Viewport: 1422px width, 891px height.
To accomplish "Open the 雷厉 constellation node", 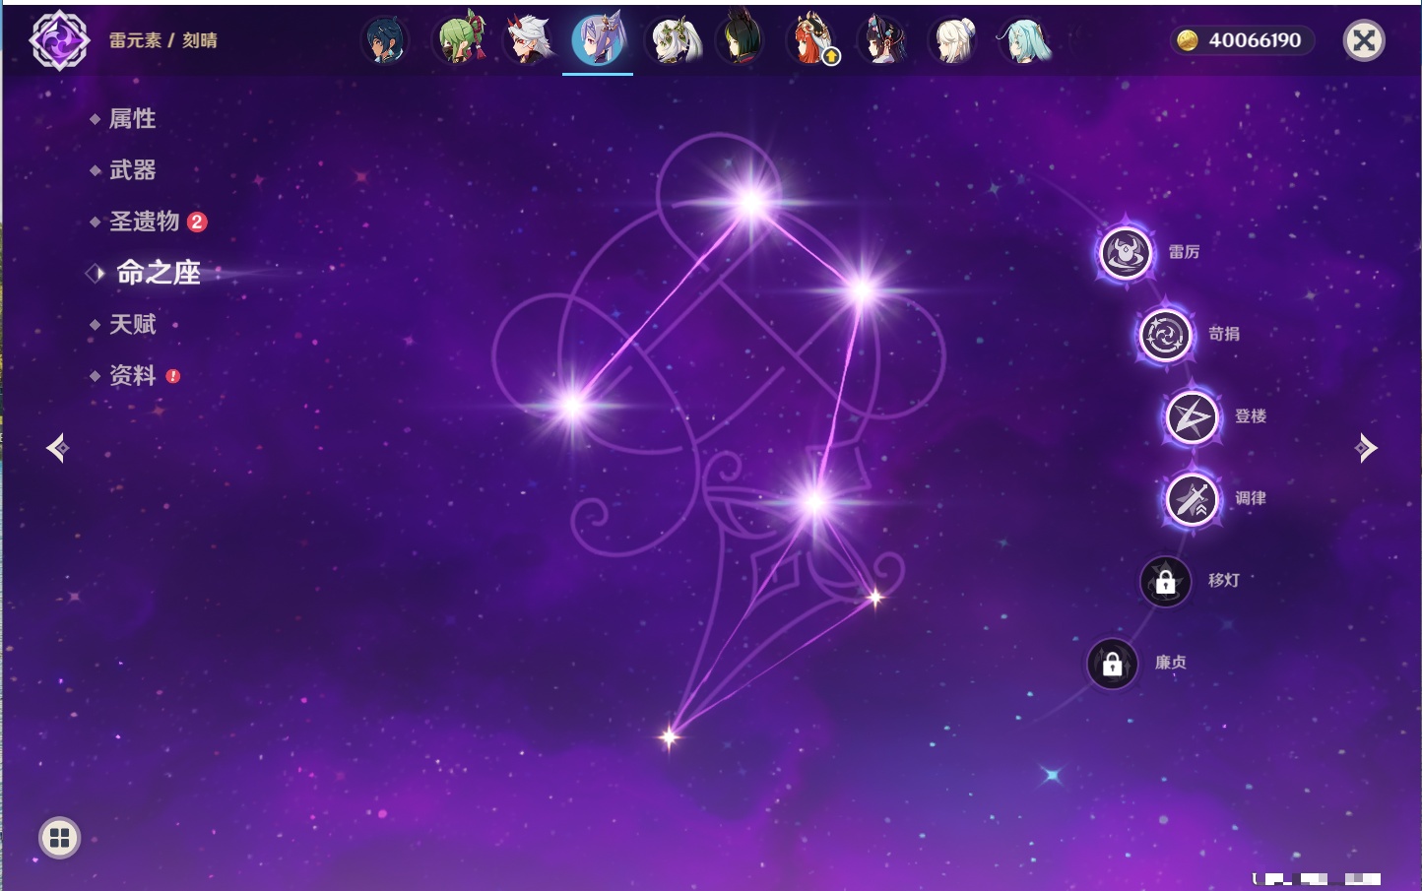I will point(1126,253).
